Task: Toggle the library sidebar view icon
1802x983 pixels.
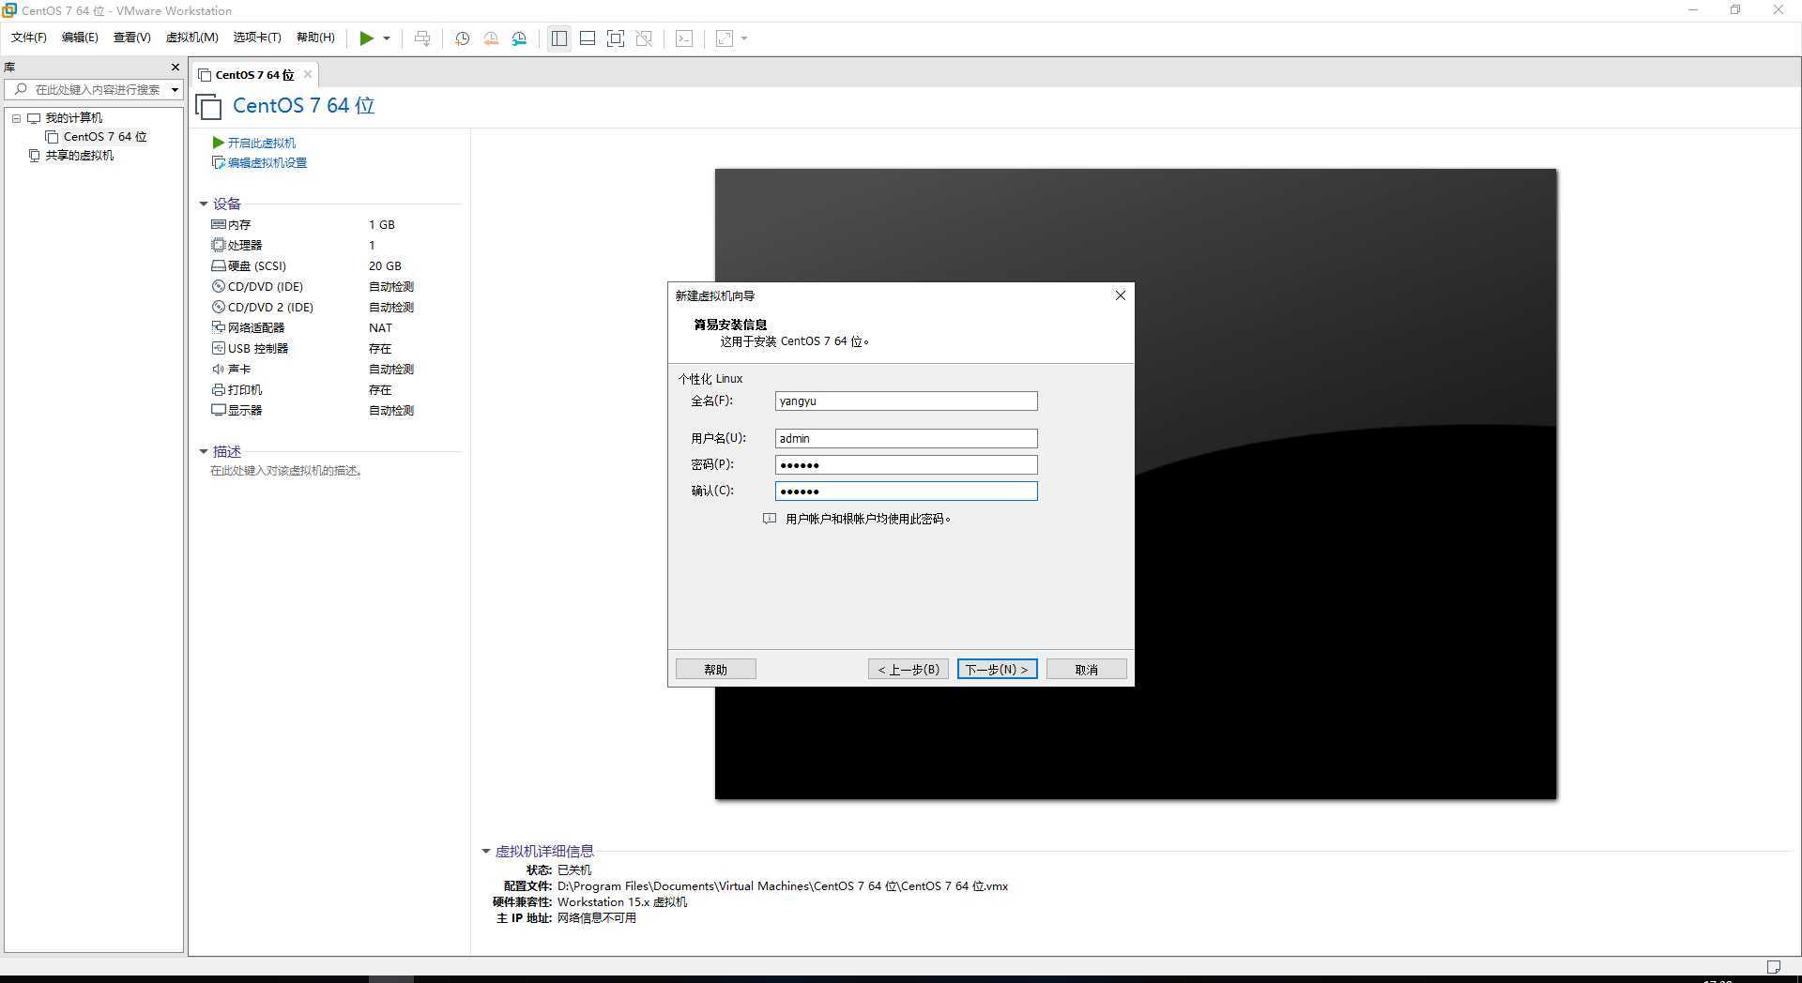Action: pos(559,38)
